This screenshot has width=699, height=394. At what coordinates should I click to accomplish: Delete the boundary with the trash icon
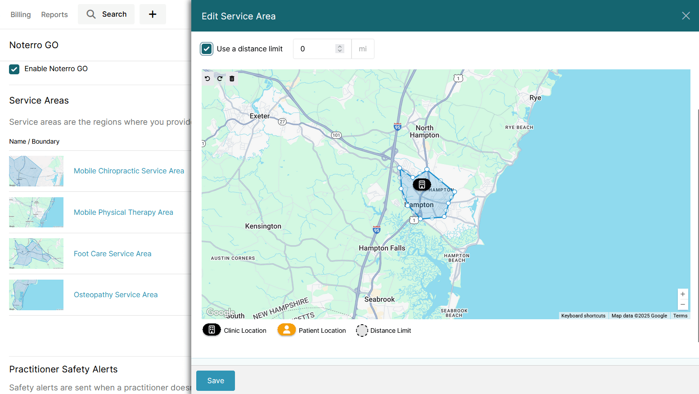(x=232, y=78)
